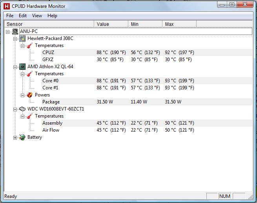
Task: Select the CPUZ temperature row
Action: (147, 53)
